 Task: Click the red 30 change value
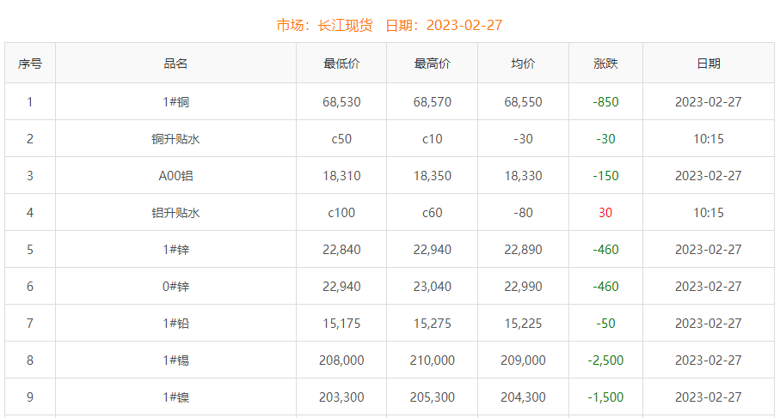click(605, 213)
